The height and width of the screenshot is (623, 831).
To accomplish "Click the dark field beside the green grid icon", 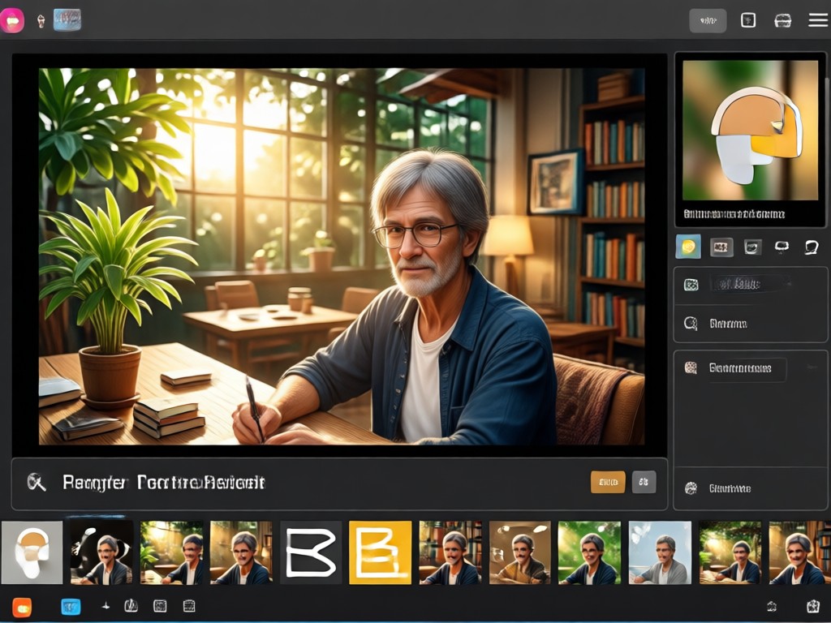I will click(749, 285).
